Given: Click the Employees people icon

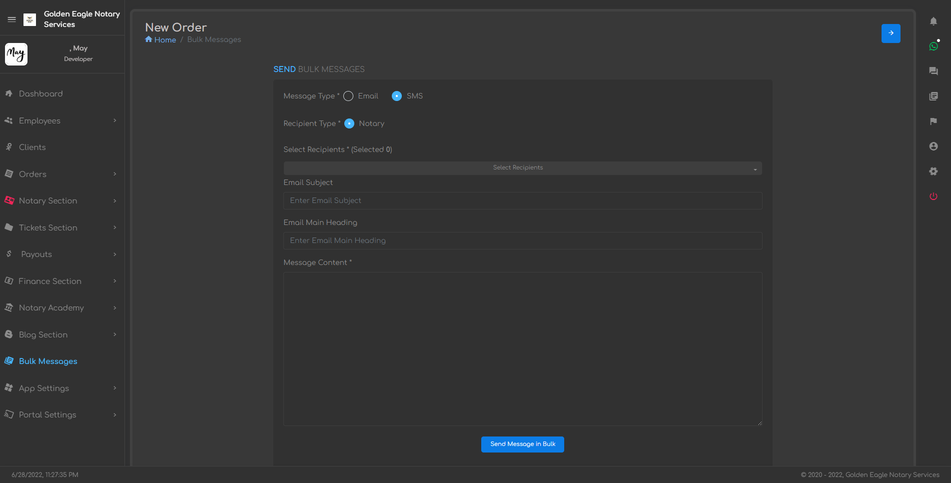Looking at the screenshot, I should (x=8, y=120).
